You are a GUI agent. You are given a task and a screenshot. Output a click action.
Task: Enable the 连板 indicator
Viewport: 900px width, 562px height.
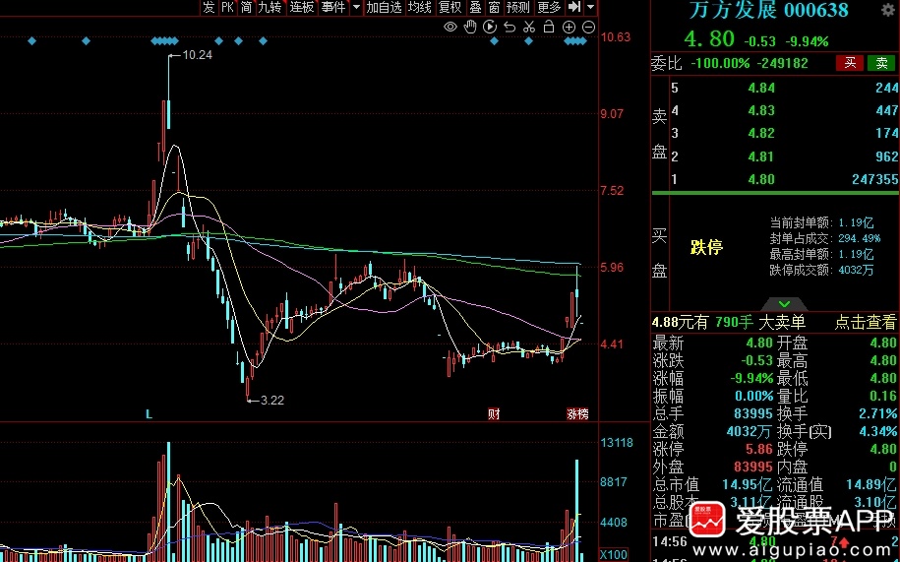point(301,7)
